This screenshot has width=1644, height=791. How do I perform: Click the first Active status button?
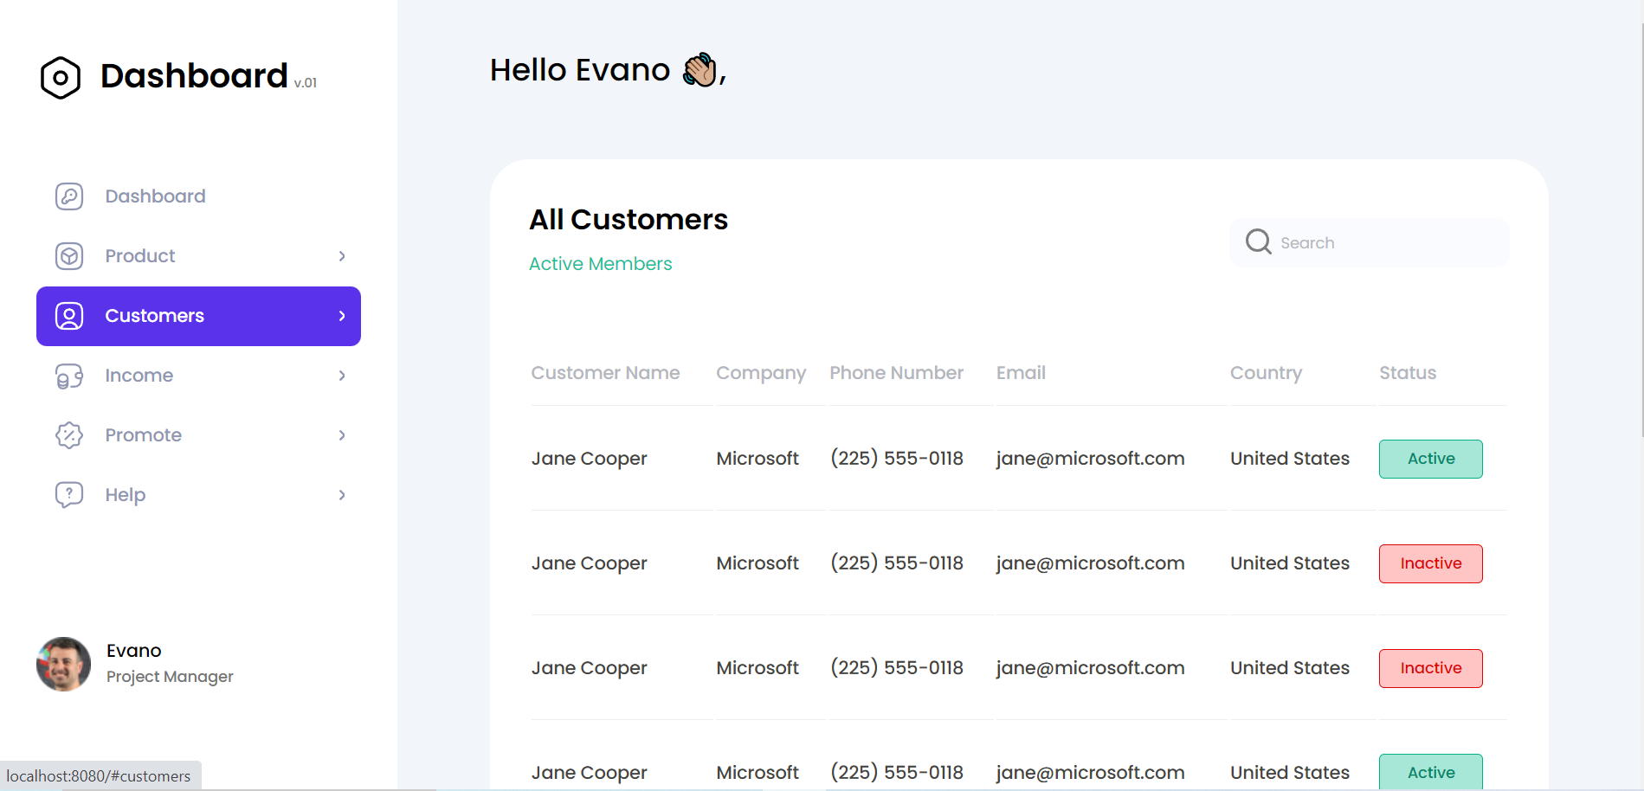click(1430, 459)
